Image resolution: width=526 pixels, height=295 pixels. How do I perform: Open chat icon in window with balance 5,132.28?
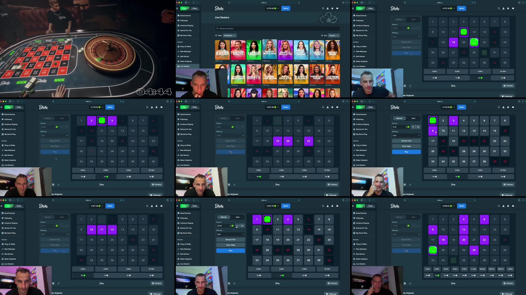513,107
